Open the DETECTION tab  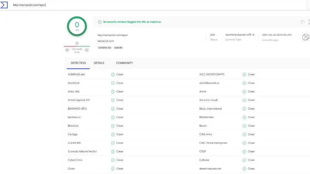tap(78, 63)
